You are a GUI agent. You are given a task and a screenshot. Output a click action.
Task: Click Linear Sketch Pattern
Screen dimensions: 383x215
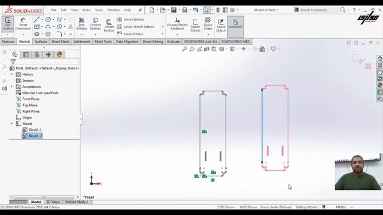click(x=136, y=26)
